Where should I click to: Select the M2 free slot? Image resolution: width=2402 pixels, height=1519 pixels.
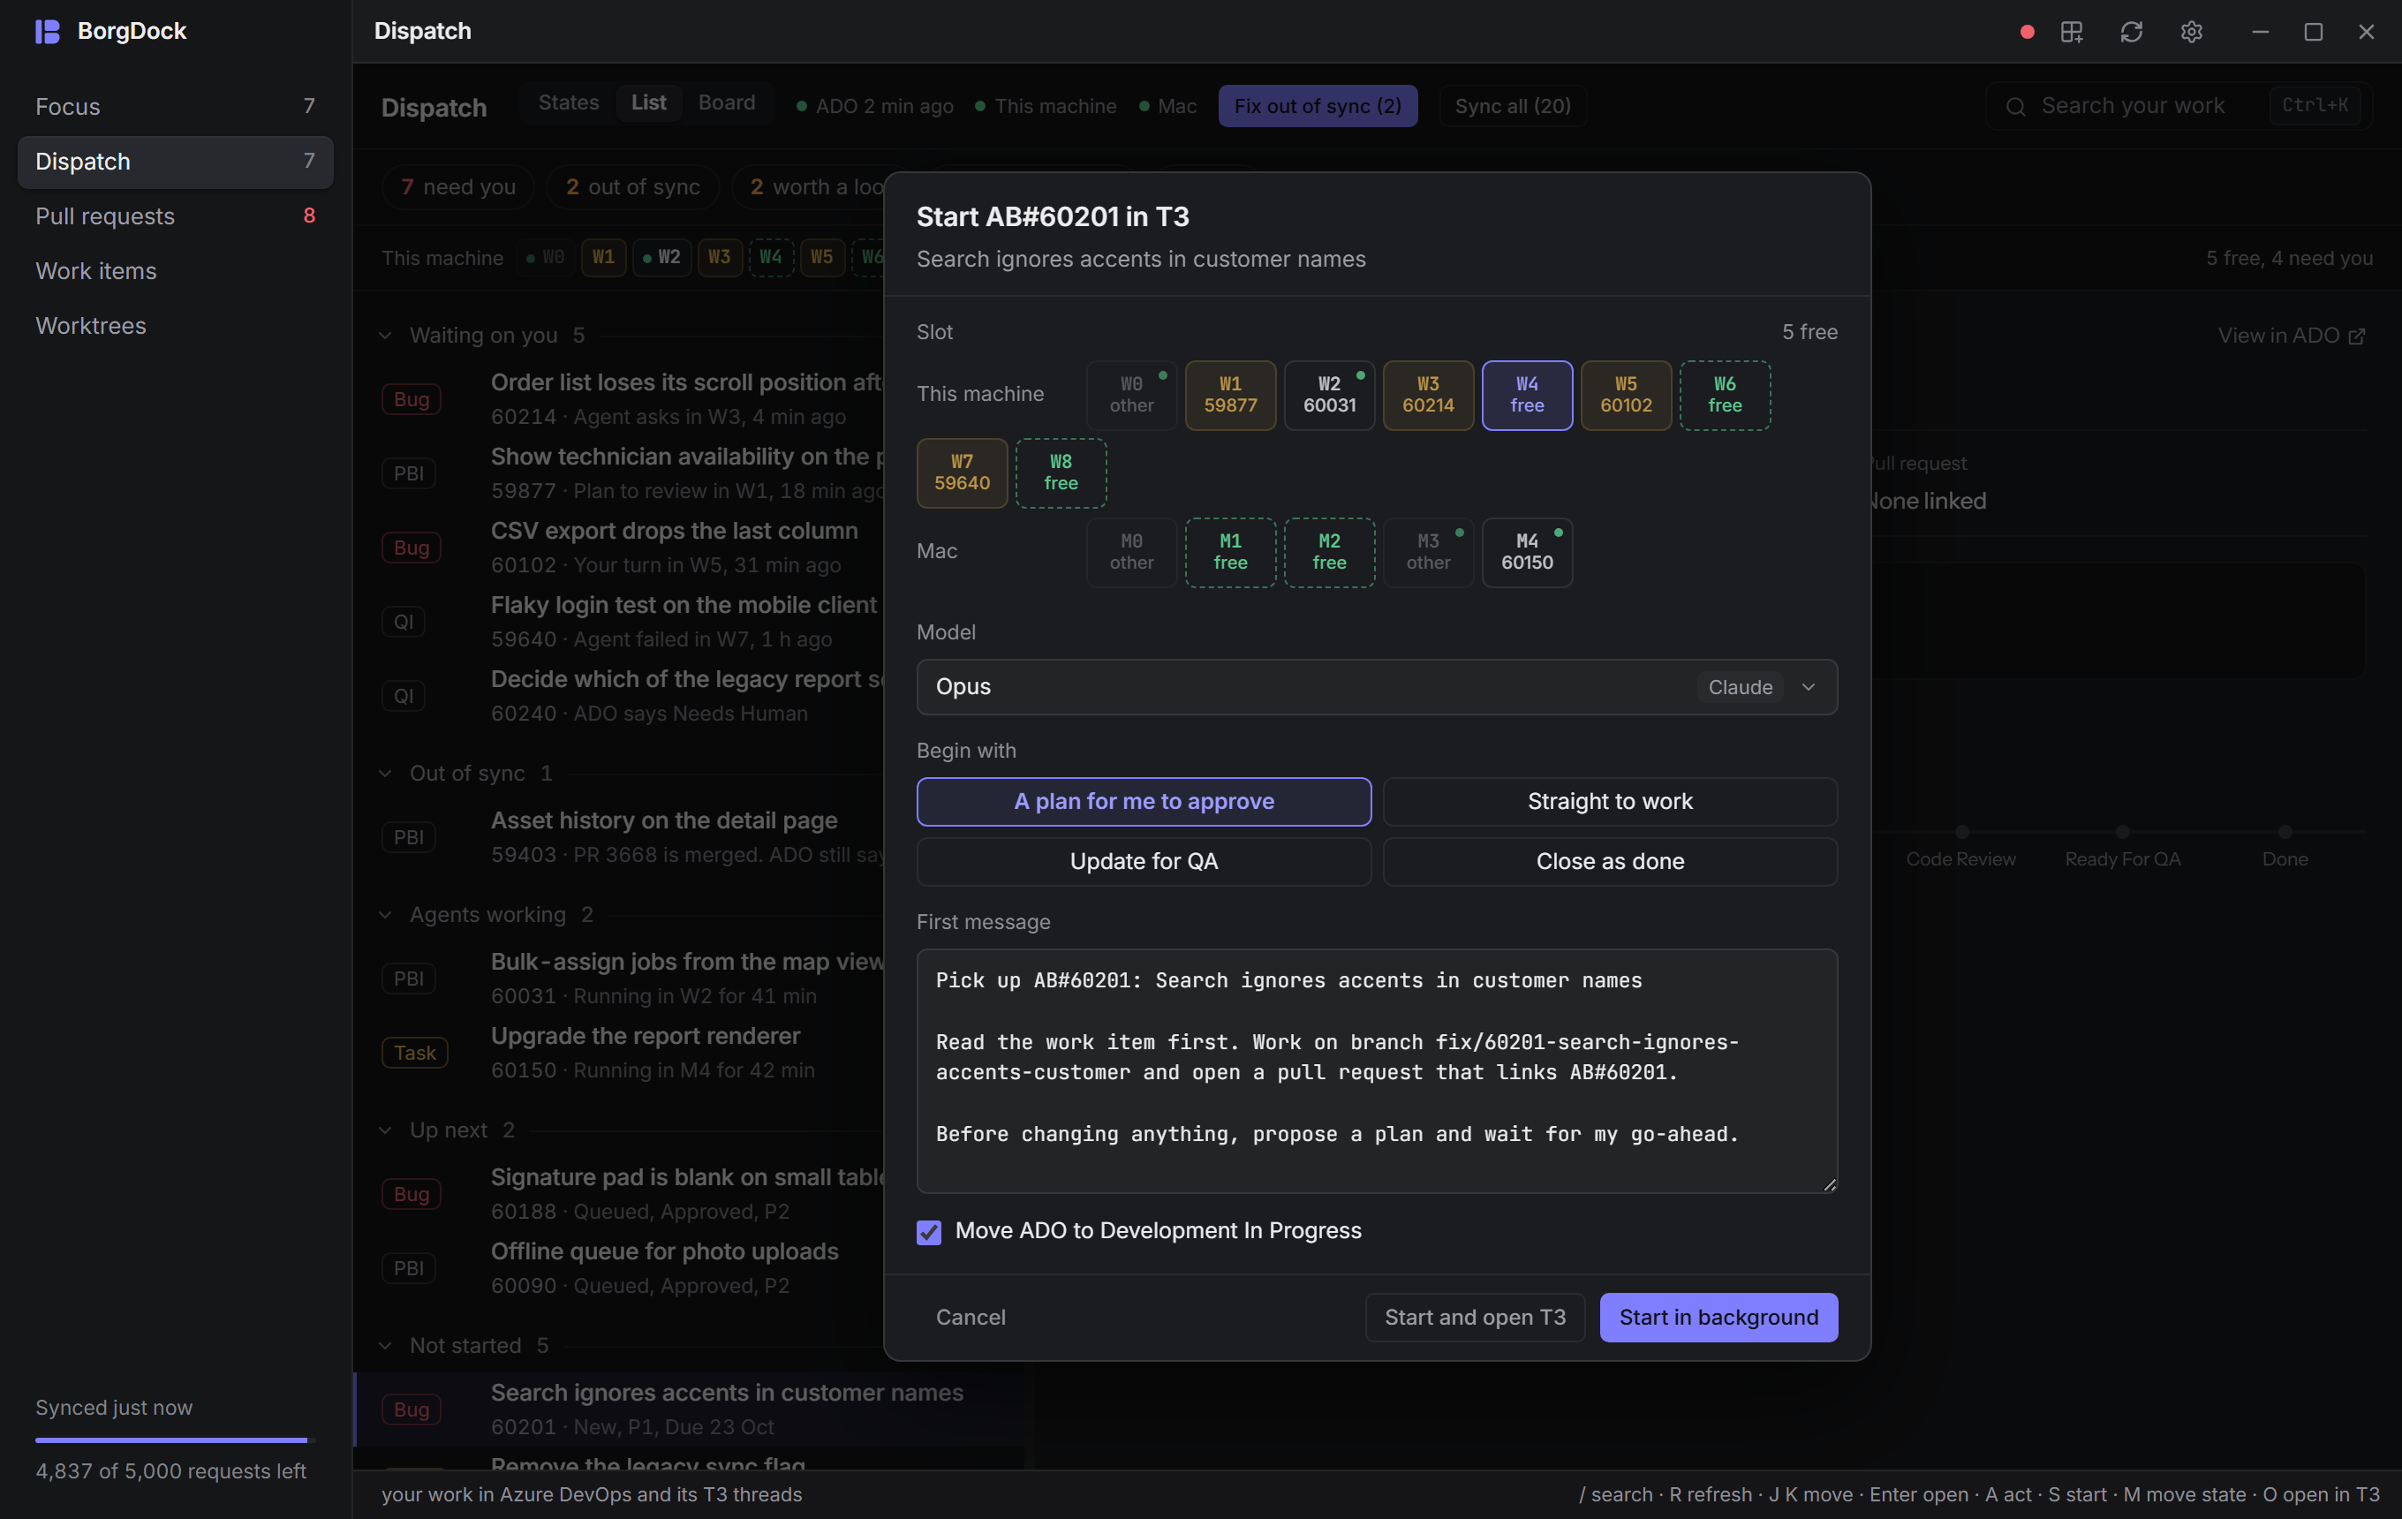pos(1329,552)
